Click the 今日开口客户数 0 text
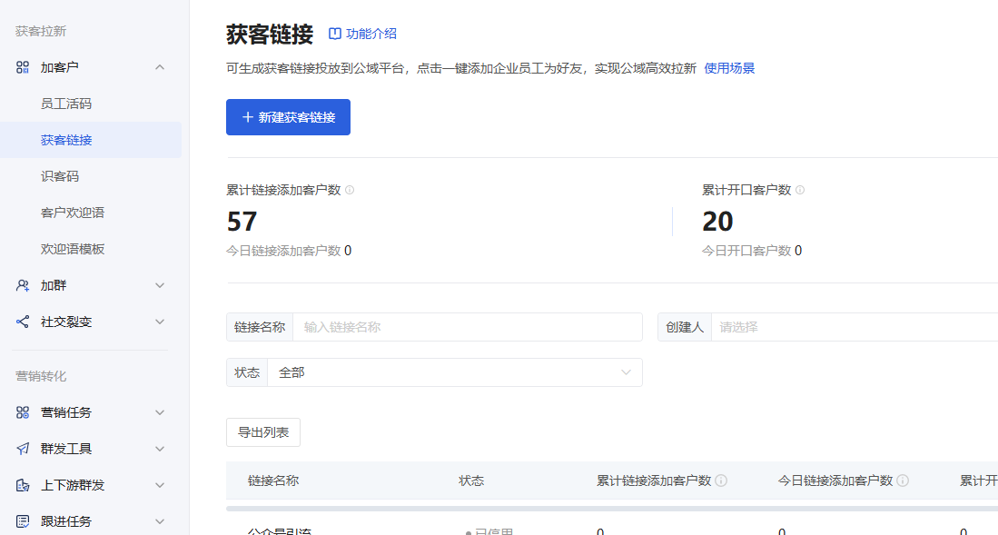 coord(752,251)
